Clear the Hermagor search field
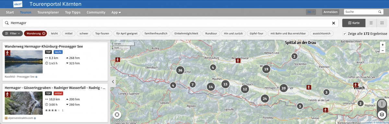This screenshot has width=389, height=124. [x=333, y=23]
